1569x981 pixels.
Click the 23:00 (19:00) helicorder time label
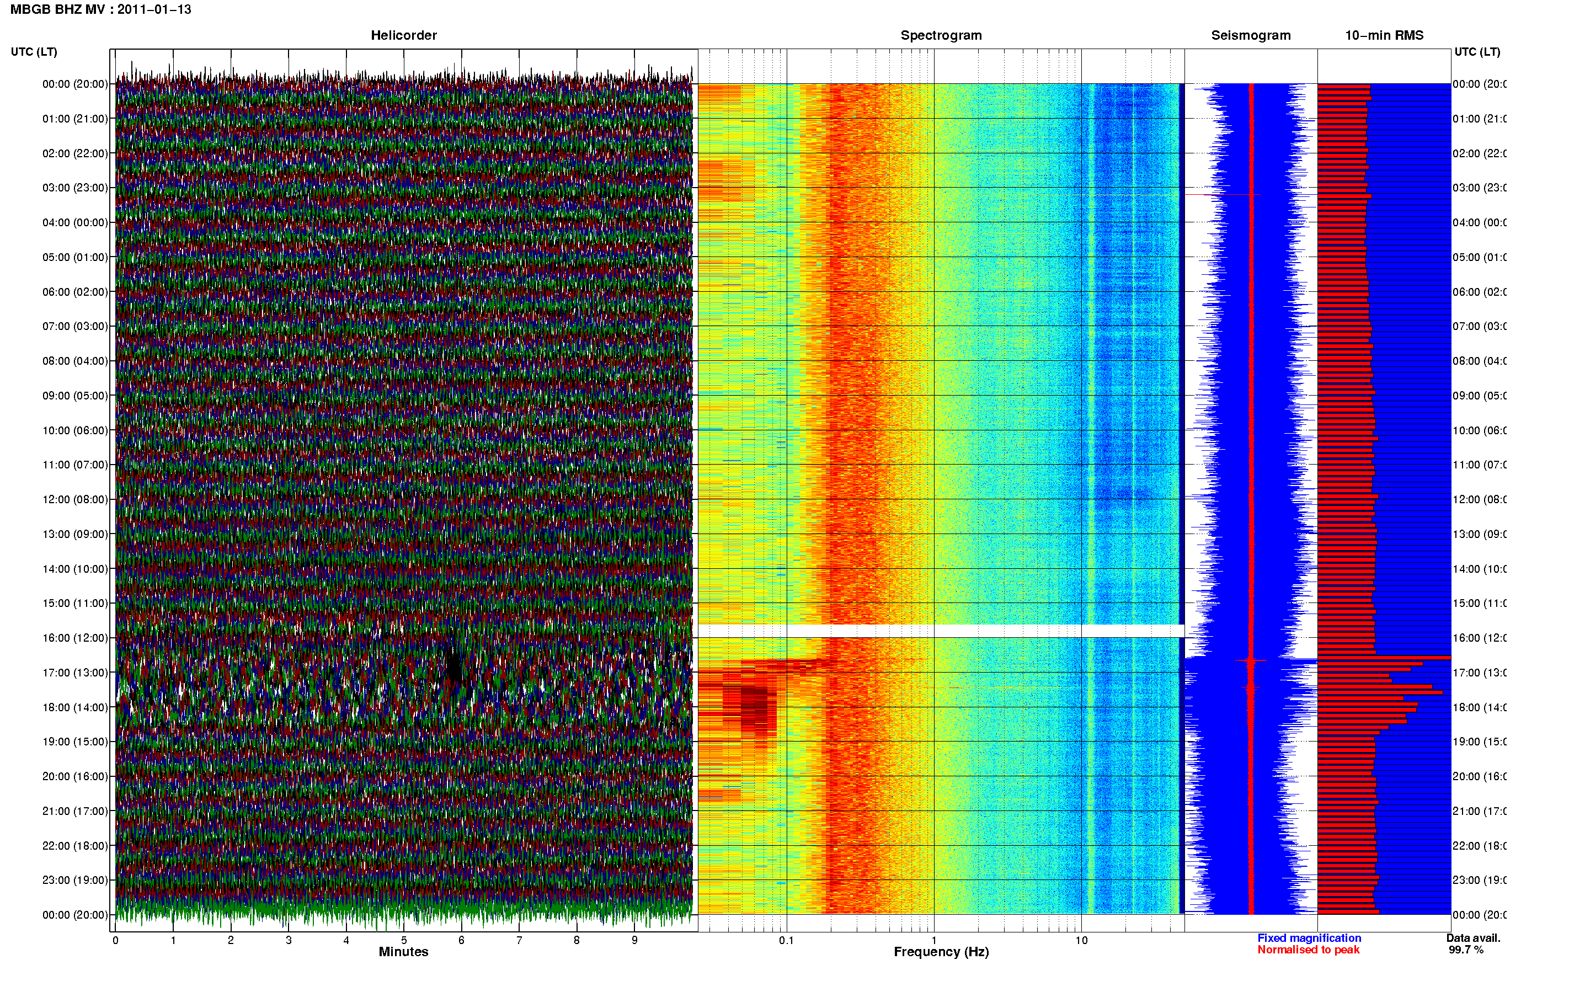coord(75,881)
